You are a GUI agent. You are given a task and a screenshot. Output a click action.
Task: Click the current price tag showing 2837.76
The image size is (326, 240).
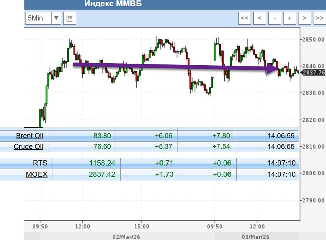pyautogui.click(x=314, y=71)
